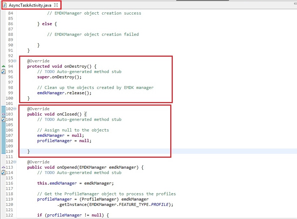Click the TODO task marker at line 114
The height and width of the screenshot is (219, 297).
tap(3, 173)
